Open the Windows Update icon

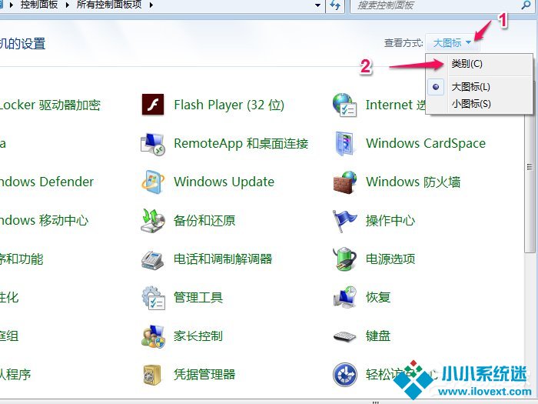tap(153, 182)
